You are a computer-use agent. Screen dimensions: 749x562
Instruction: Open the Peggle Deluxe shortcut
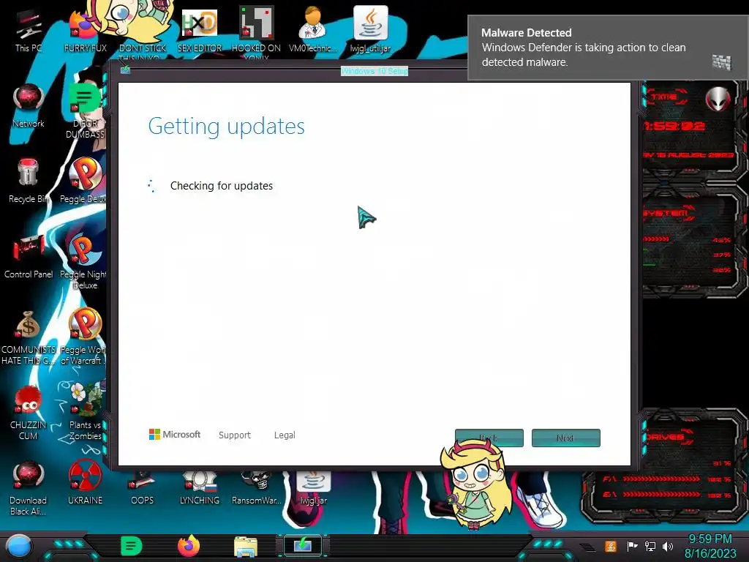point(84,181)
